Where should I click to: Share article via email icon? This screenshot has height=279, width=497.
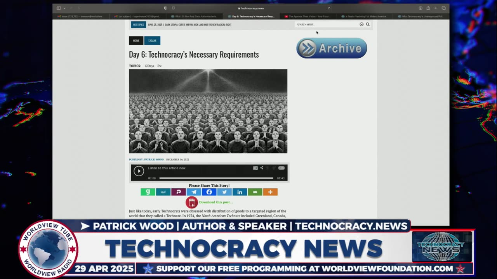(x=255, y=192)
